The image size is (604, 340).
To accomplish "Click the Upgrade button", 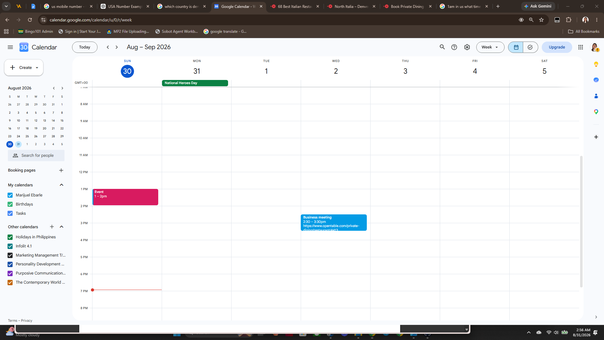I will [x=556, y=47].
